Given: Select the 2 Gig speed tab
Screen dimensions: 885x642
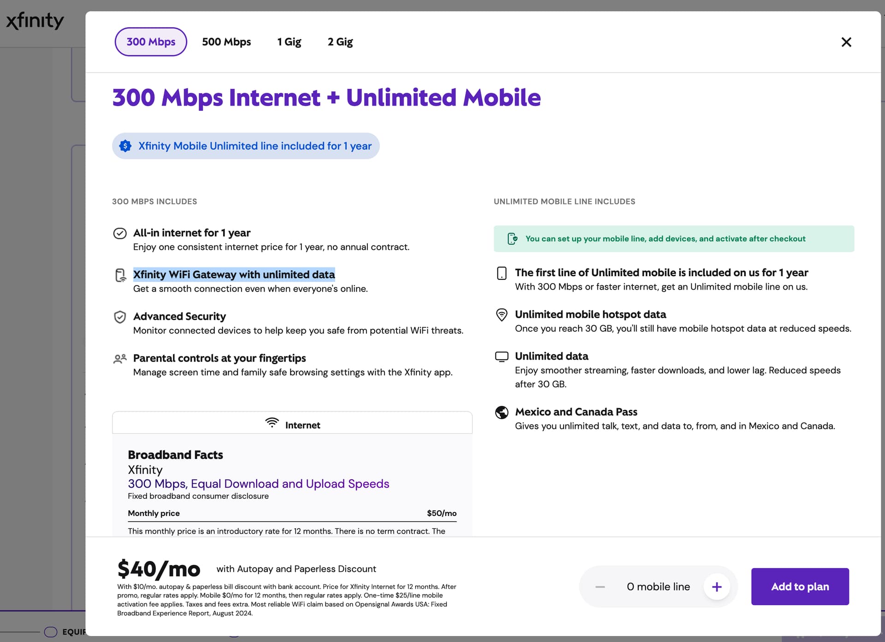Looking at the screenshot, I should (x=340, y=42).
